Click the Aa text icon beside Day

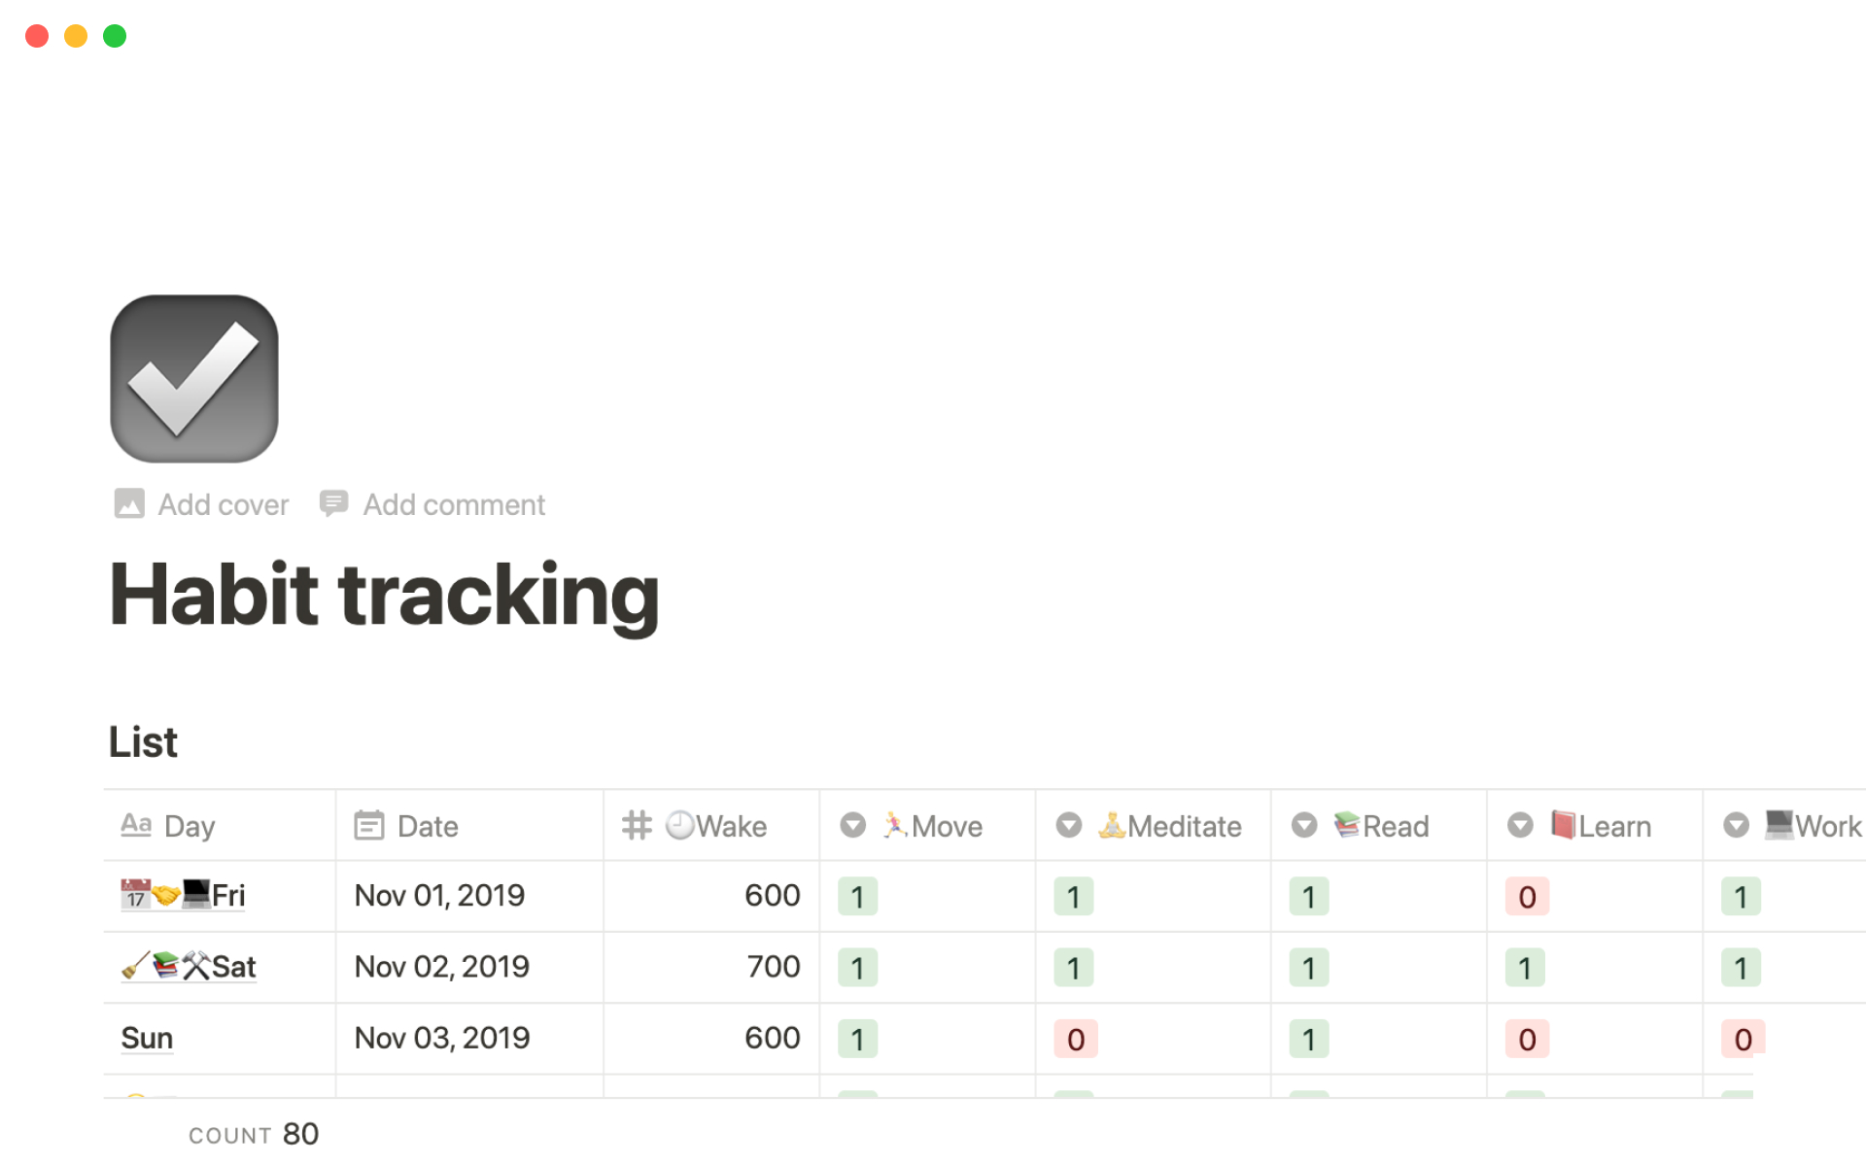[x=136, y=825]
